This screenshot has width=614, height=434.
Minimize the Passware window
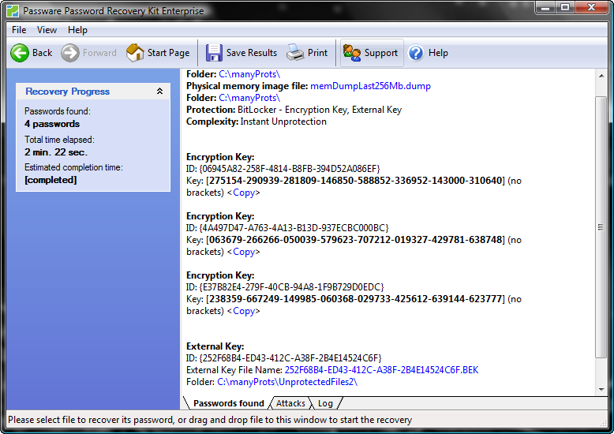[x=547, y=7]
